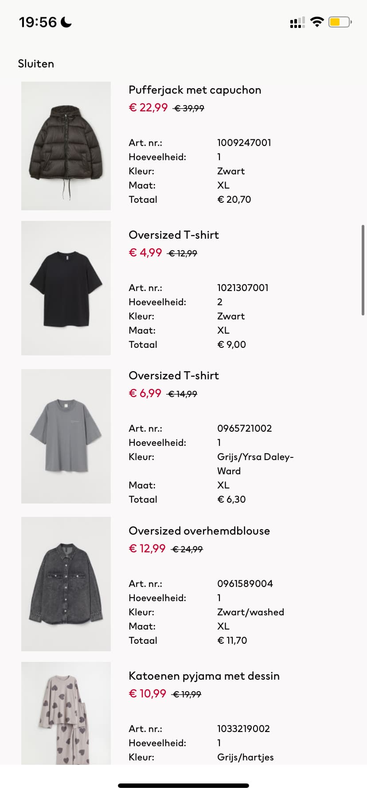Tap the Grijs/Yrsa Daley-Ward color value

pos(255,464)
